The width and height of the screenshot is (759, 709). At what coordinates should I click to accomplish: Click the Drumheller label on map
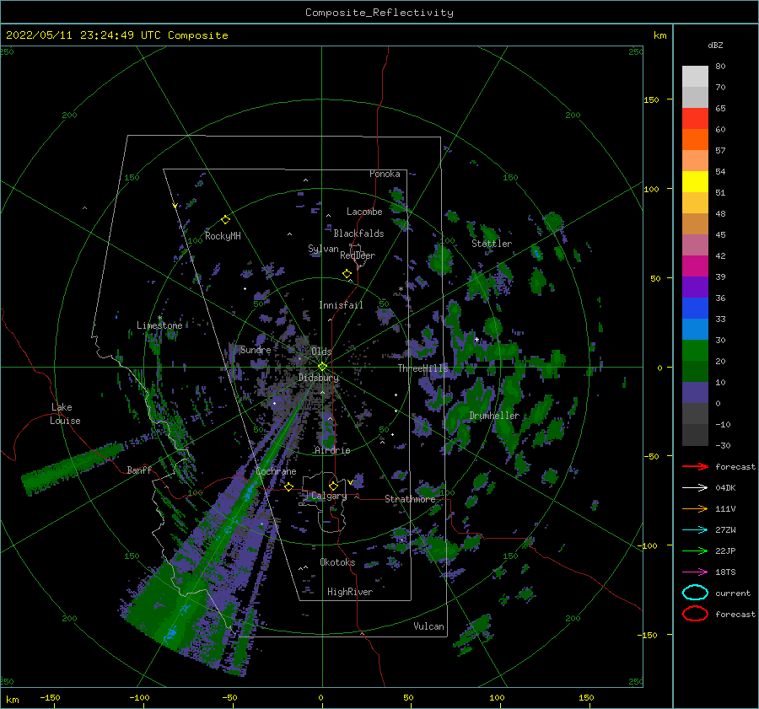pos(494,416)
